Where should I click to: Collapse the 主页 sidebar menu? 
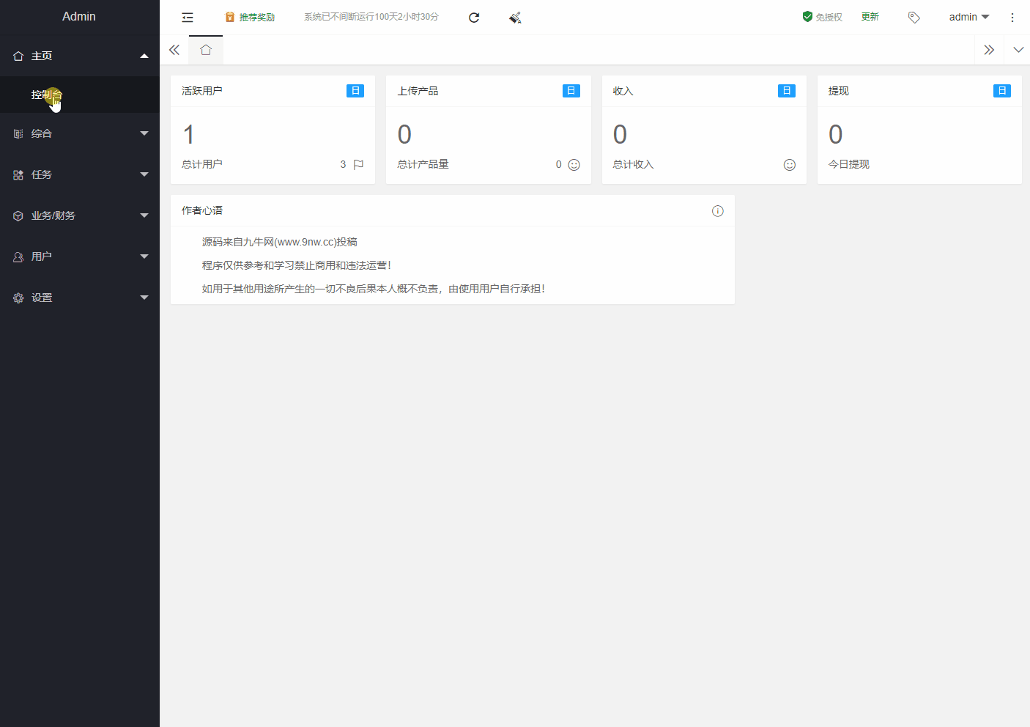point(80,56)
